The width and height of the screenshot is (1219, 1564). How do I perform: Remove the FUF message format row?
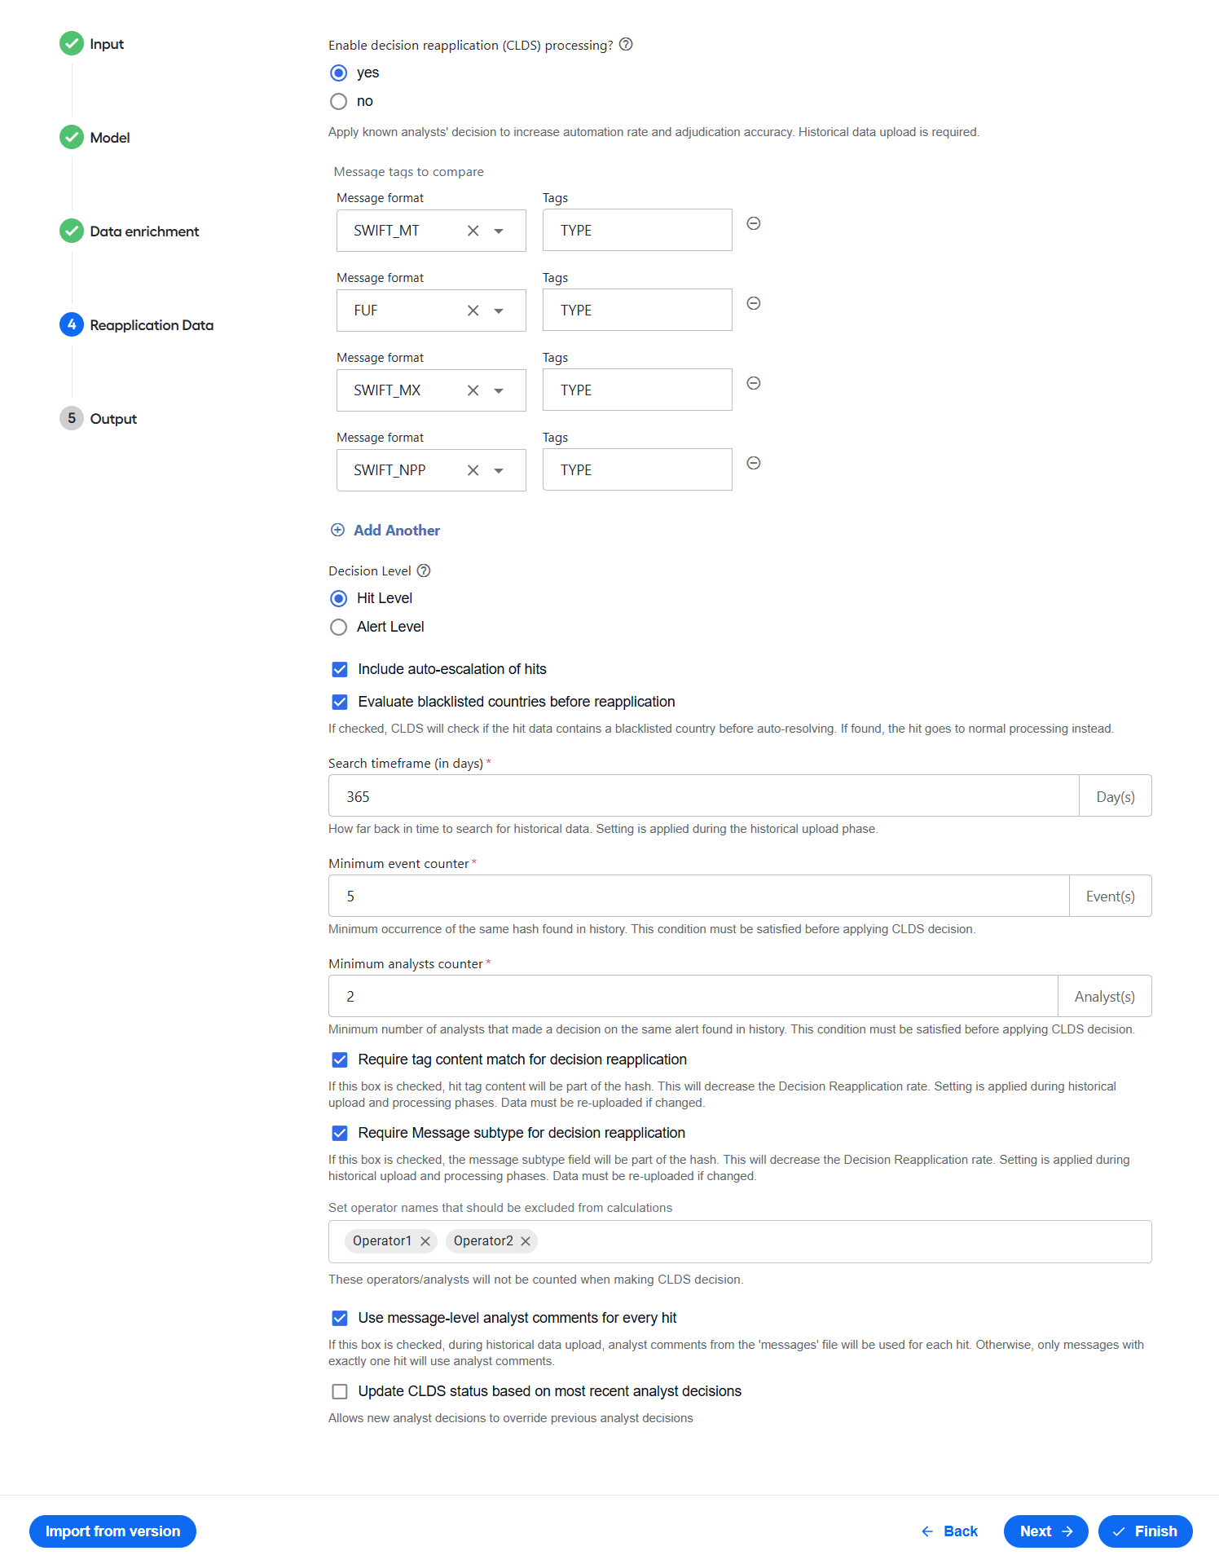(754, 303)
